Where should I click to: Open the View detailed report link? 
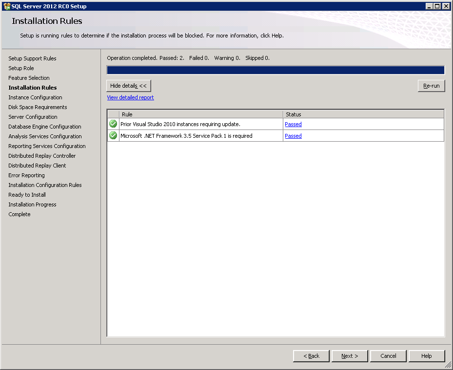130,97
